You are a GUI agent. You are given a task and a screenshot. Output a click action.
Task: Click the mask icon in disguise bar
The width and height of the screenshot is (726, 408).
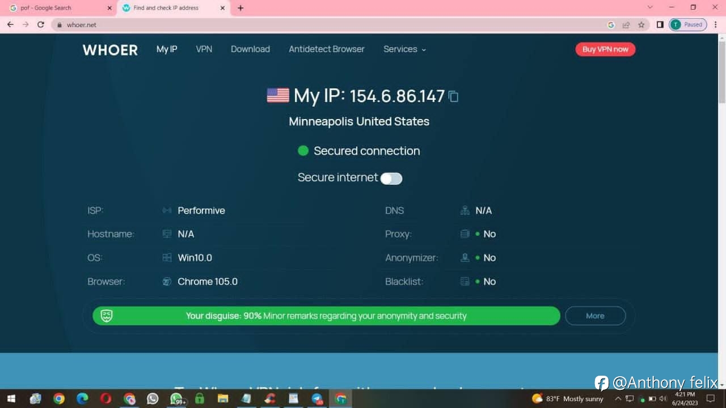pos(107,316)
